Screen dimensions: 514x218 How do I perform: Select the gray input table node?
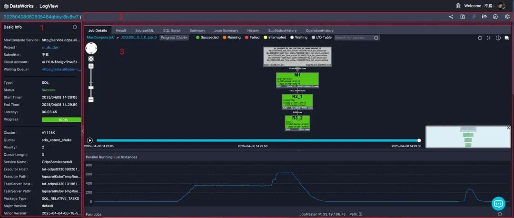click(297, 57)
